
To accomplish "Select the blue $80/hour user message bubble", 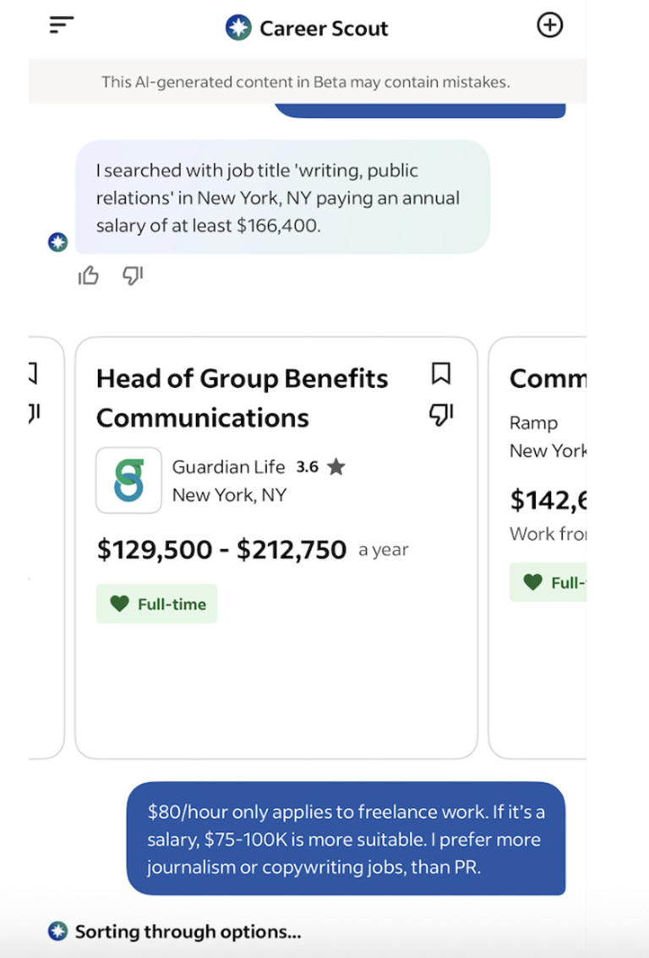I will [x=346, y=839].
